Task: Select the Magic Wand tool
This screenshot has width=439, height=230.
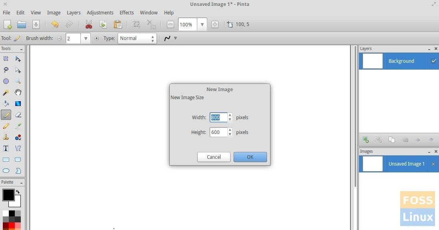Action: click(x=6, y=92)
